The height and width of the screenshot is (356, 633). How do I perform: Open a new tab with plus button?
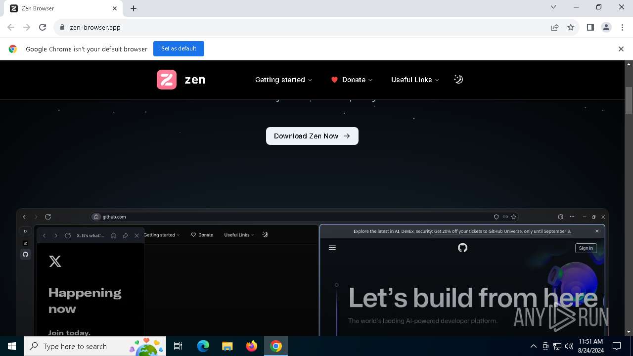(134, 8)
